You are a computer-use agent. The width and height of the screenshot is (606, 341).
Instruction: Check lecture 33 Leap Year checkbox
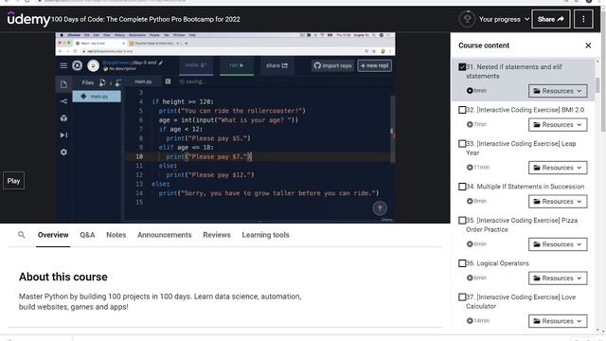pyautogui.click(x=462, y=144)
